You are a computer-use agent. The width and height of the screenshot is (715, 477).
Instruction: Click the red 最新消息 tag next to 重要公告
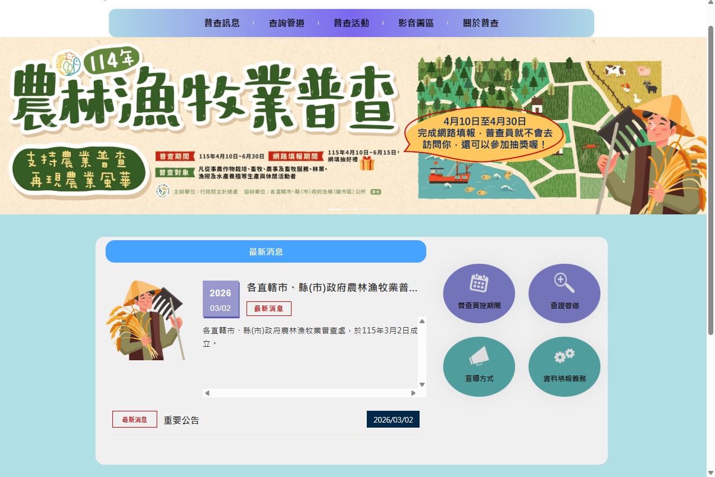point(134,419)
